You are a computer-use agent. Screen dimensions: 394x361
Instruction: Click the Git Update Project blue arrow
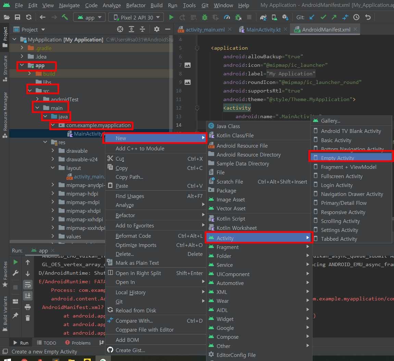tap(312, 17)
